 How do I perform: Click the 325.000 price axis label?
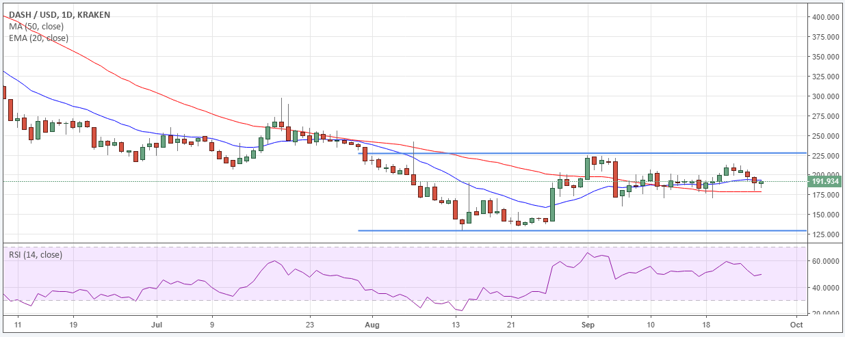pos(824,77)
